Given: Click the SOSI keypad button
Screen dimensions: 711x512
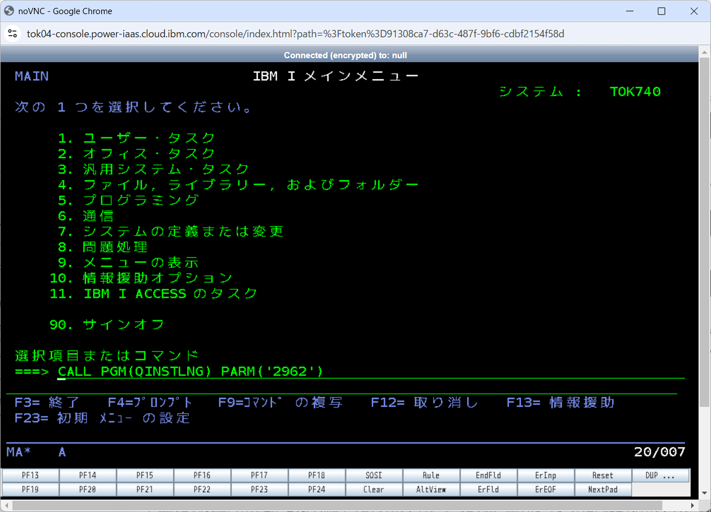Looking at the screenshot, I should click(x=374, y=476).
